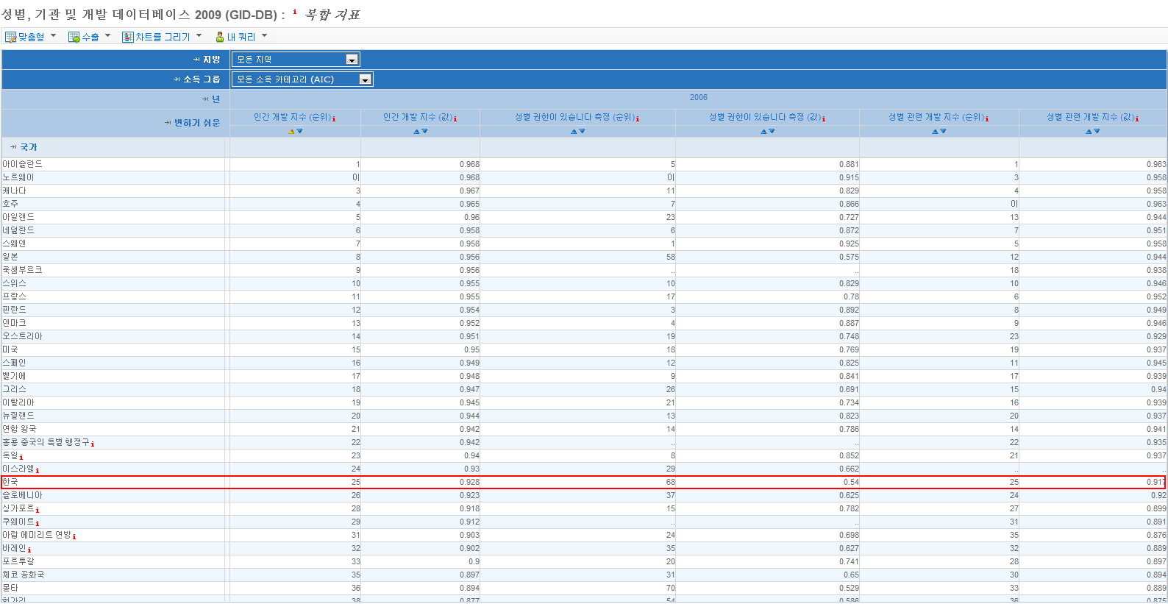1168x604 pixels.
Task: Sort 성별 권한 측정 (순위) descending
Action: [x=583, y=131]
